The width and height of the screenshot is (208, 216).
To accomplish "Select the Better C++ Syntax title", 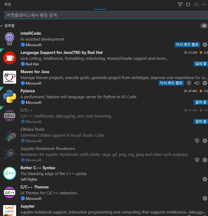I will pyautogui.click(x=38, y=168).
